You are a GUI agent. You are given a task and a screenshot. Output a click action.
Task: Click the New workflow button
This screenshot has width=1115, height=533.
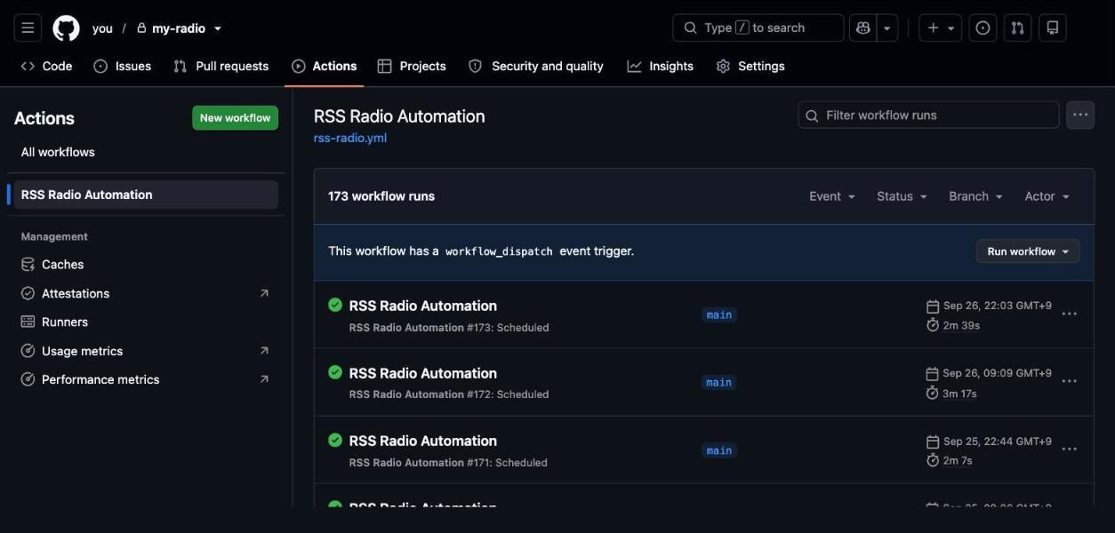pyautogui.click(x=235, y=118)
